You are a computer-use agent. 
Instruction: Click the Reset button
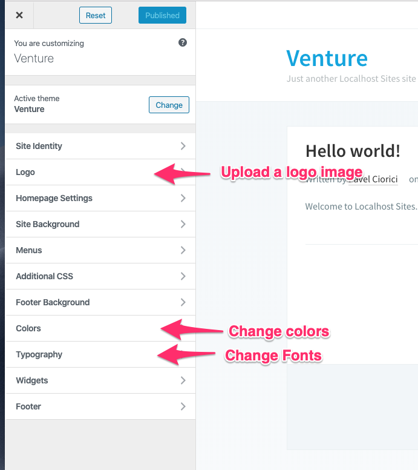[96, 15]
